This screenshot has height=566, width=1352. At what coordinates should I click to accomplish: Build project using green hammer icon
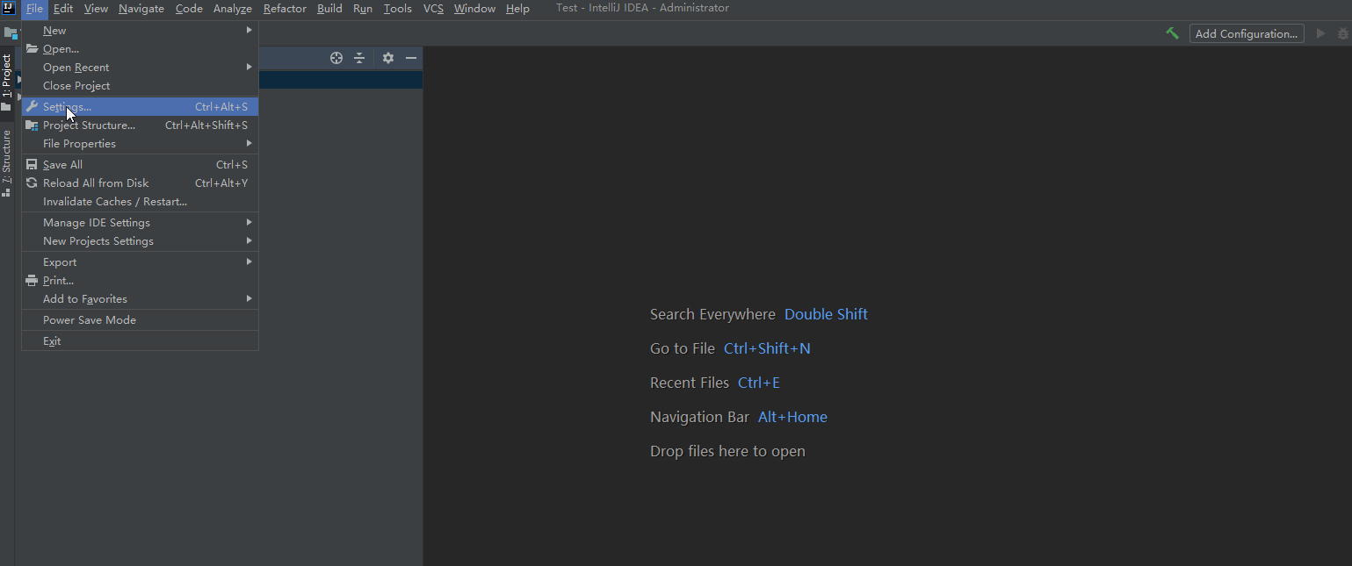click(1172, 33)
